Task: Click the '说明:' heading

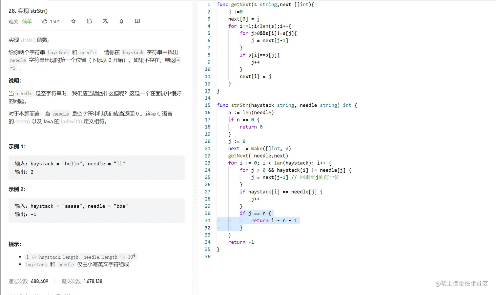Action: click(x=15, y=81)
